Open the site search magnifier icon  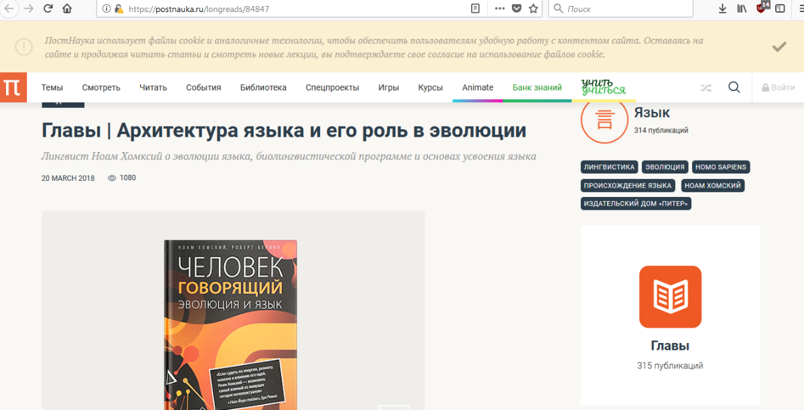click(734, 87)
